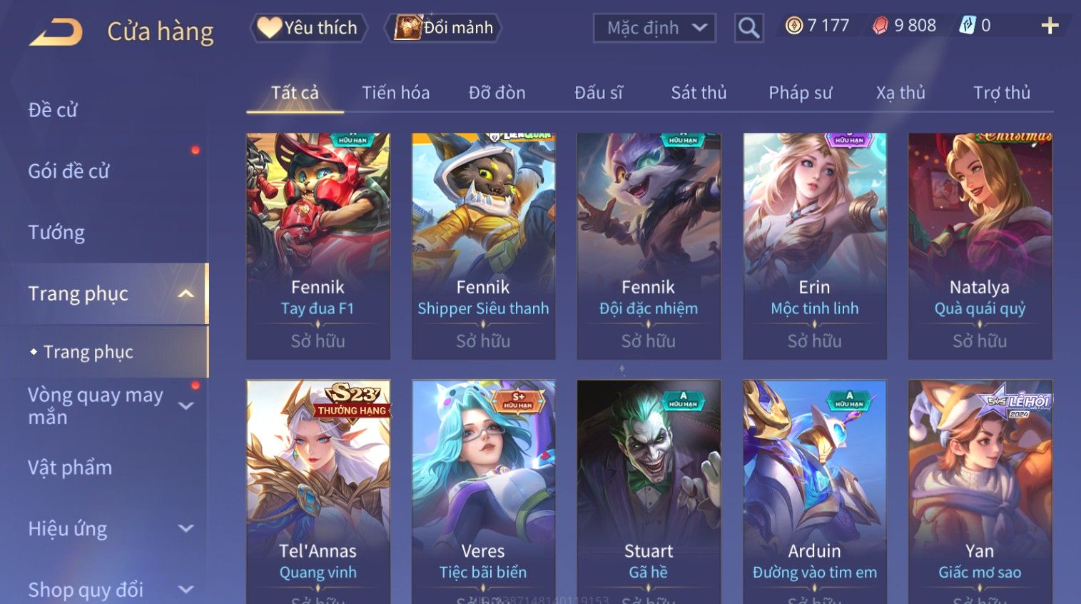
Task: Switch to the Pháp sư tab
Action: 800,93
